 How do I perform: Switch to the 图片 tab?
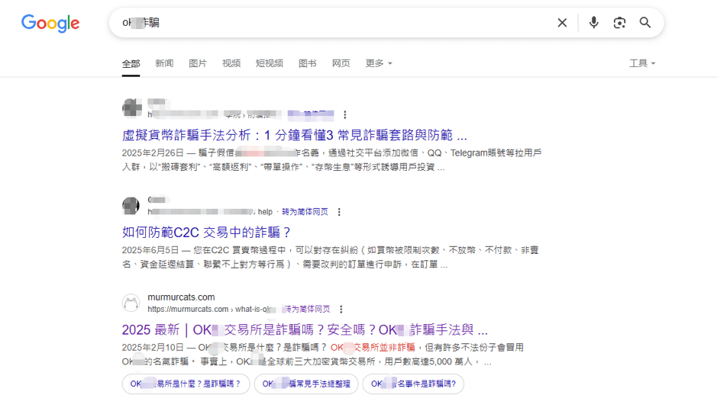coord(198,63)
